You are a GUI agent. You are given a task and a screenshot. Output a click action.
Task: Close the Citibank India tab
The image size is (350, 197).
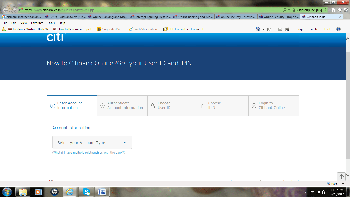(x=340, y=17)
